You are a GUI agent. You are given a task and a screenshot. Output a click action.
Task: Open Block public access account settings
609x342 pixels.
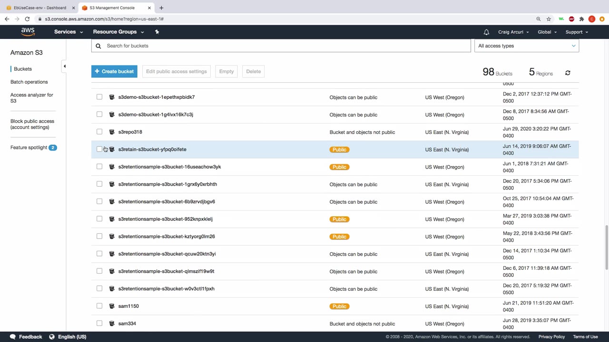32,124
